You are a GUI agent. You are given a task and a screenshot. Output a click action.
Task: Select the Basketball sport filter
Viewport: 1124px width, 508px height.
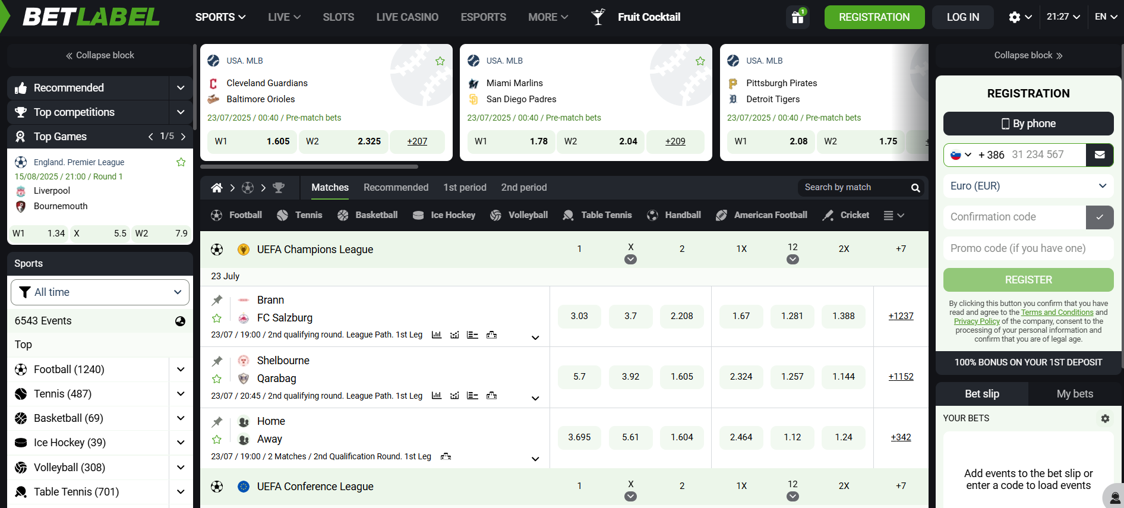coord(367,215)
